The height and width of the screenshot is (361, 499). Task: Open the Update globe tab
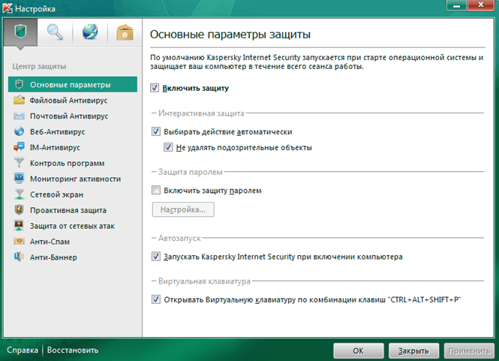[x=89, y=32]
